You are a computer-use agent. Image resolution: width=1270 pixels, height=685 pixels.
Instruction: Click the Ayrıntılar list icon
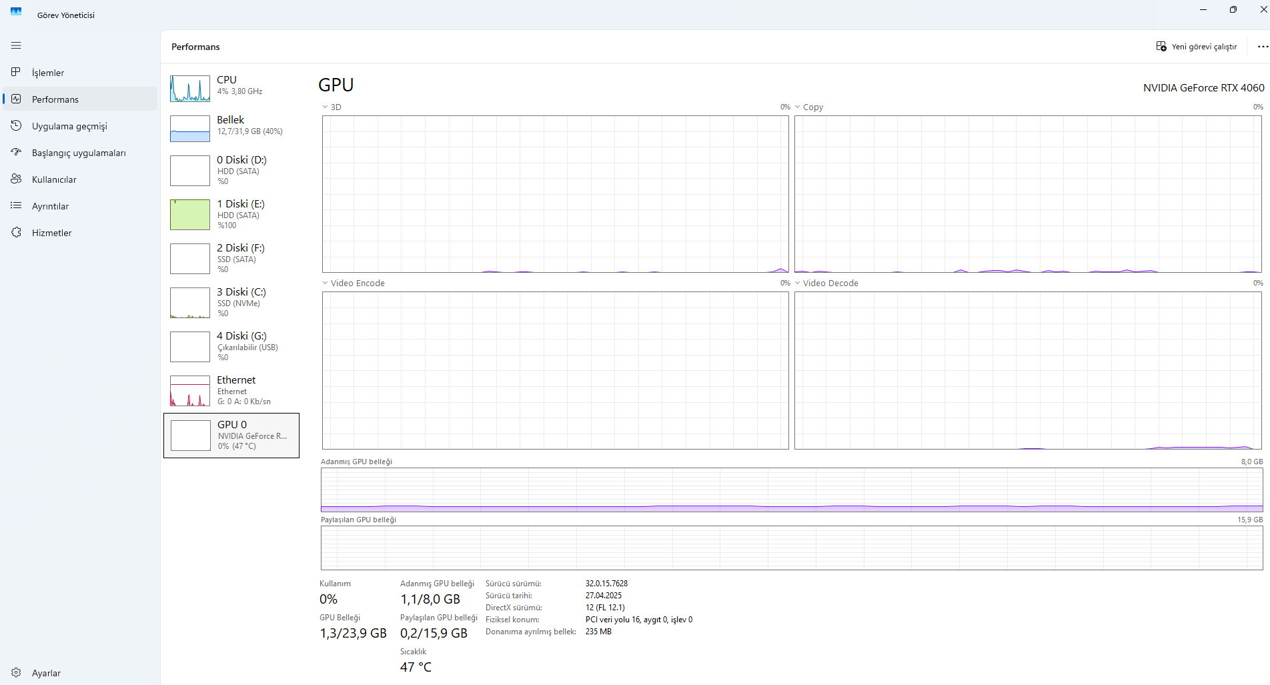tap(16, 205)
